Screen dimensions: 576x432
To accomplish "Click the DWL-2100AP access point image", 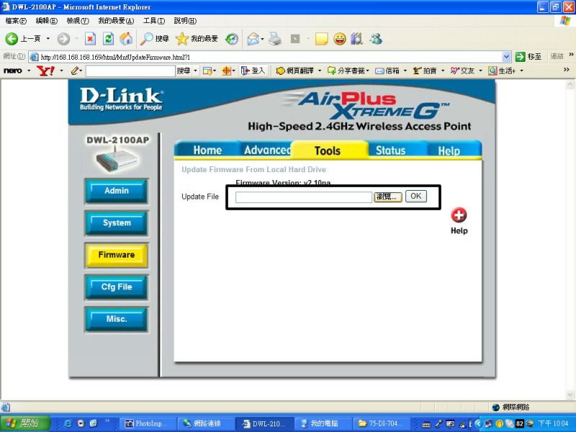I will coord(117,160).
